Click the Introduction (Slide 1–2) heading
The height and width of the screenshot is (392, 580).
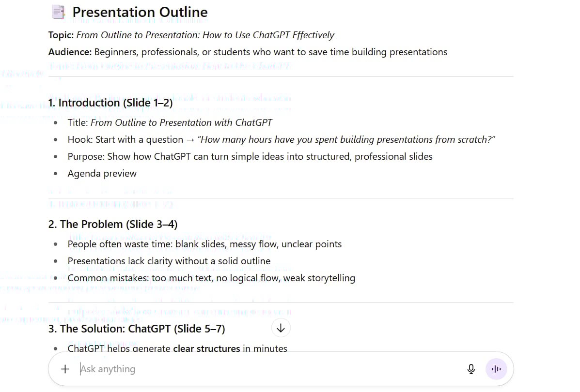[110, 103]
